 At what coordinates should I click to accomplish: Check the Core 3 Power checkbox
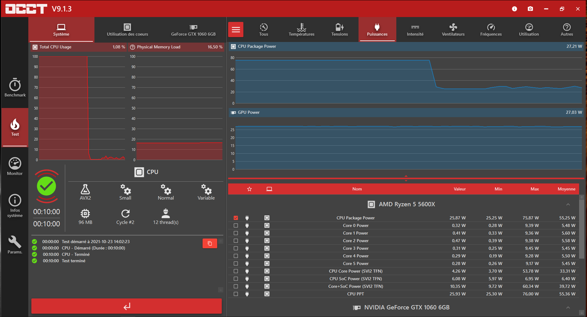236,248
